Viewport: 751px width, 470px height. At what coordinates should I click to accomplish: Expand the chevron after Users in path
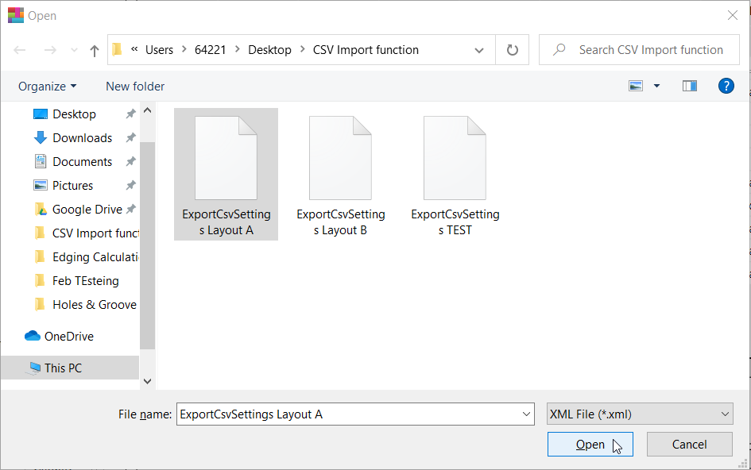[184, 49]
